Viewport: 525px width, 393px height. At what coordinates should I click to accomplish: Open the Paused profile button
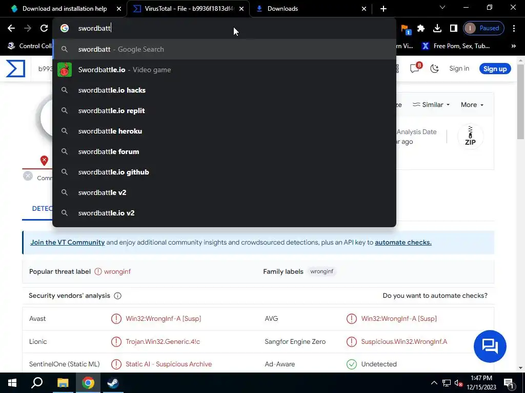coord(484,29)
